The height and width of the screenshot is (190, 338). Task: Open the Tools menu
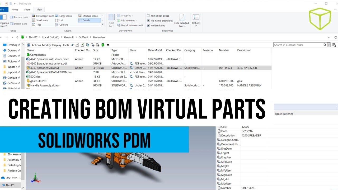click(x=66, y=45)
